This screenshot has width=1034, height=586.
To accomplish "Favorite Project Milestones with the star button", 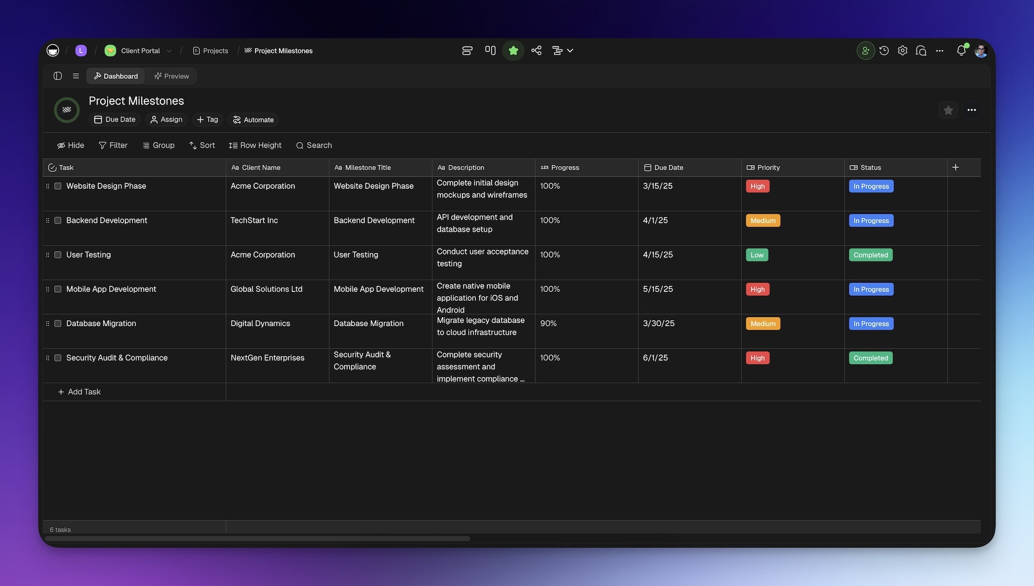I will [948, 110].
